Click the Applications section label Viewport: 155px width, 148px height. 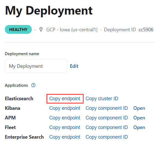click(x=16, y=85)
